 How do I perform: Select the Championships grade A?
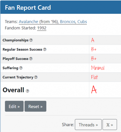pyautogui.click(x=93, y=40)
